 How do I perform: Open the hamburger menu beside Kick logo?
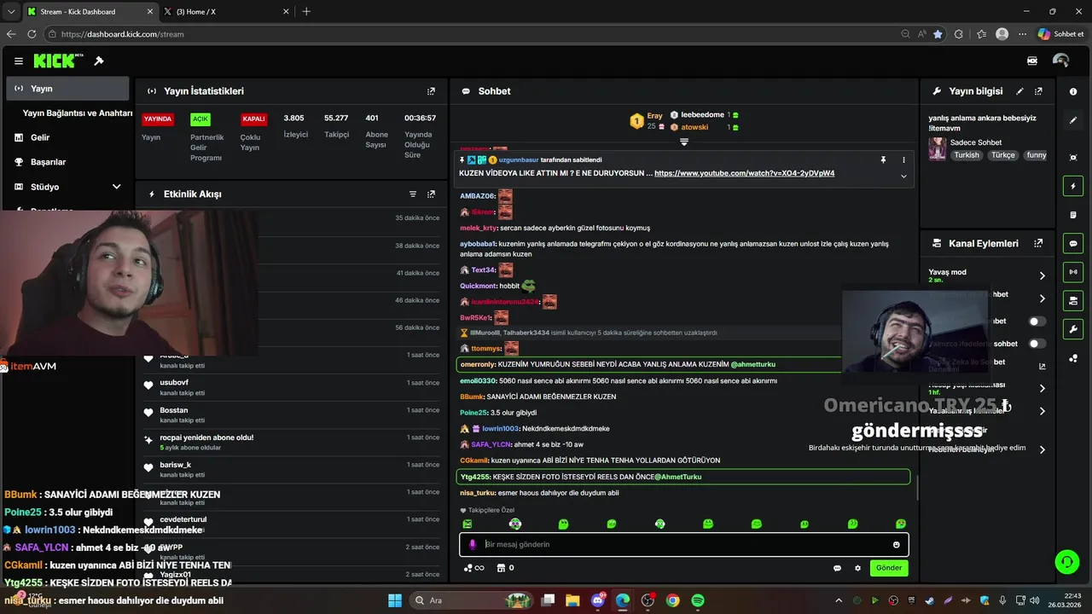(x=19, y=61)
